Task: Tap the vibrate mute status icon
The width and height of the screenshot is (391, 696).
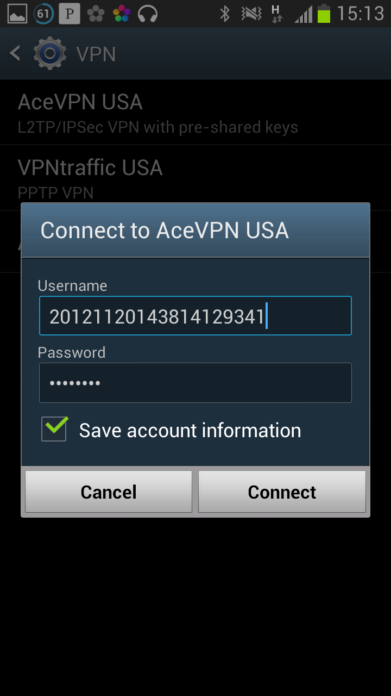Action: 251,14
